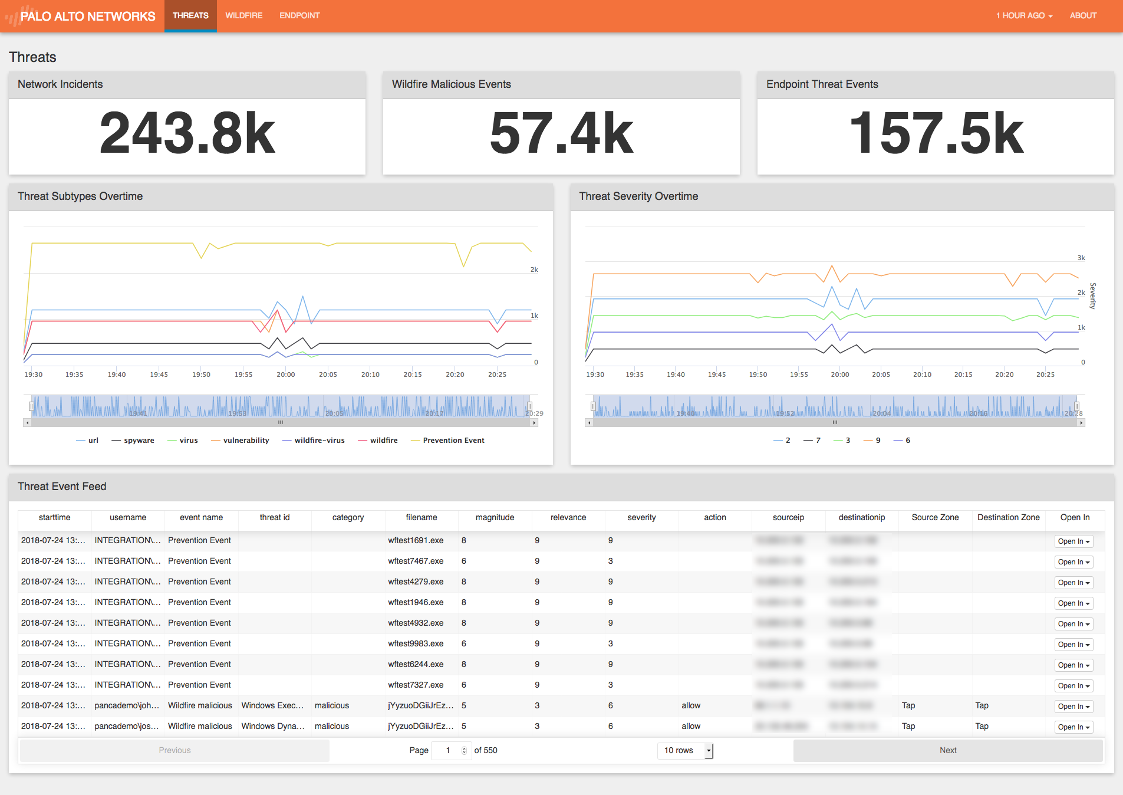Screen dimensions: 1123x795
Task: Click the page number stepper arrows
Action: pos(465,750)
